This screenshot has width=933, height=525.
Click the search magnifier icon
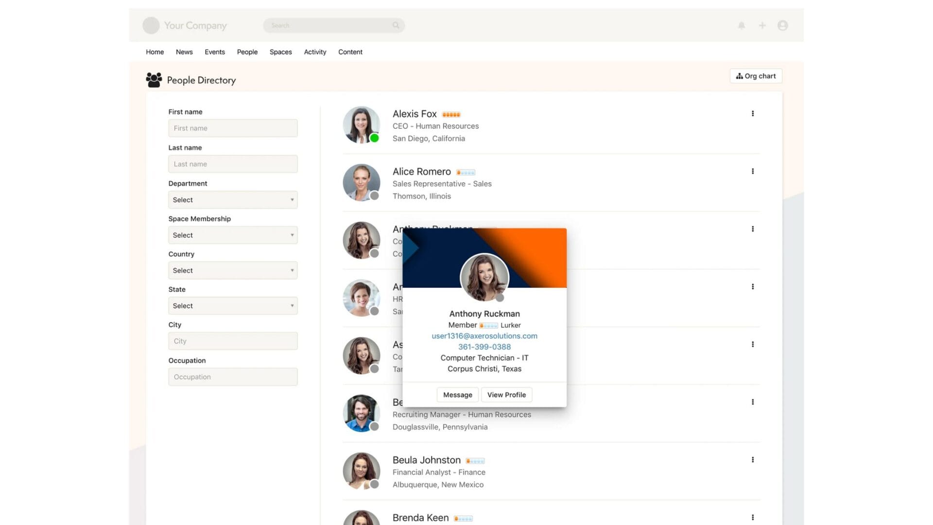[396, 25]
